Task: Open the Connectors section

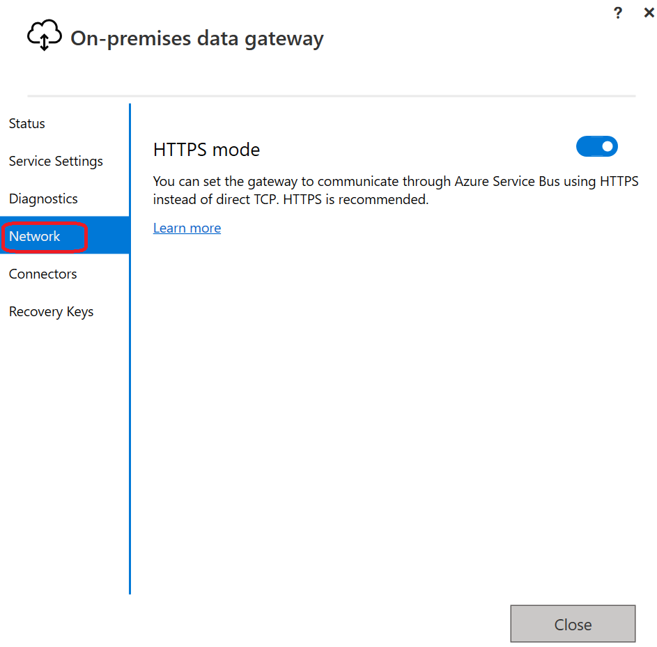Action: point(42,274)
